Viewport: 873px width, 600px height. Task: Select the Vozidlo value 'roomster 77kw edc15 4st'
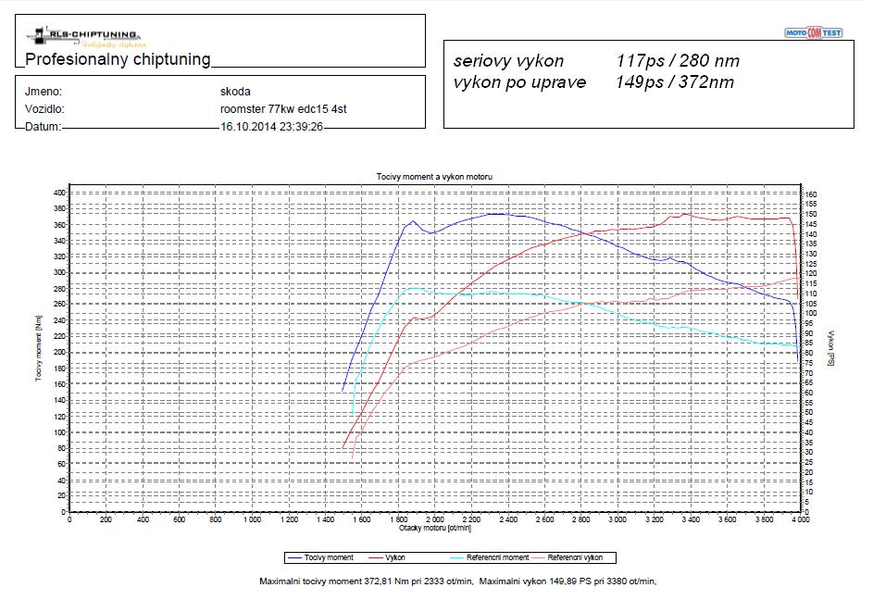click(279, 109)
